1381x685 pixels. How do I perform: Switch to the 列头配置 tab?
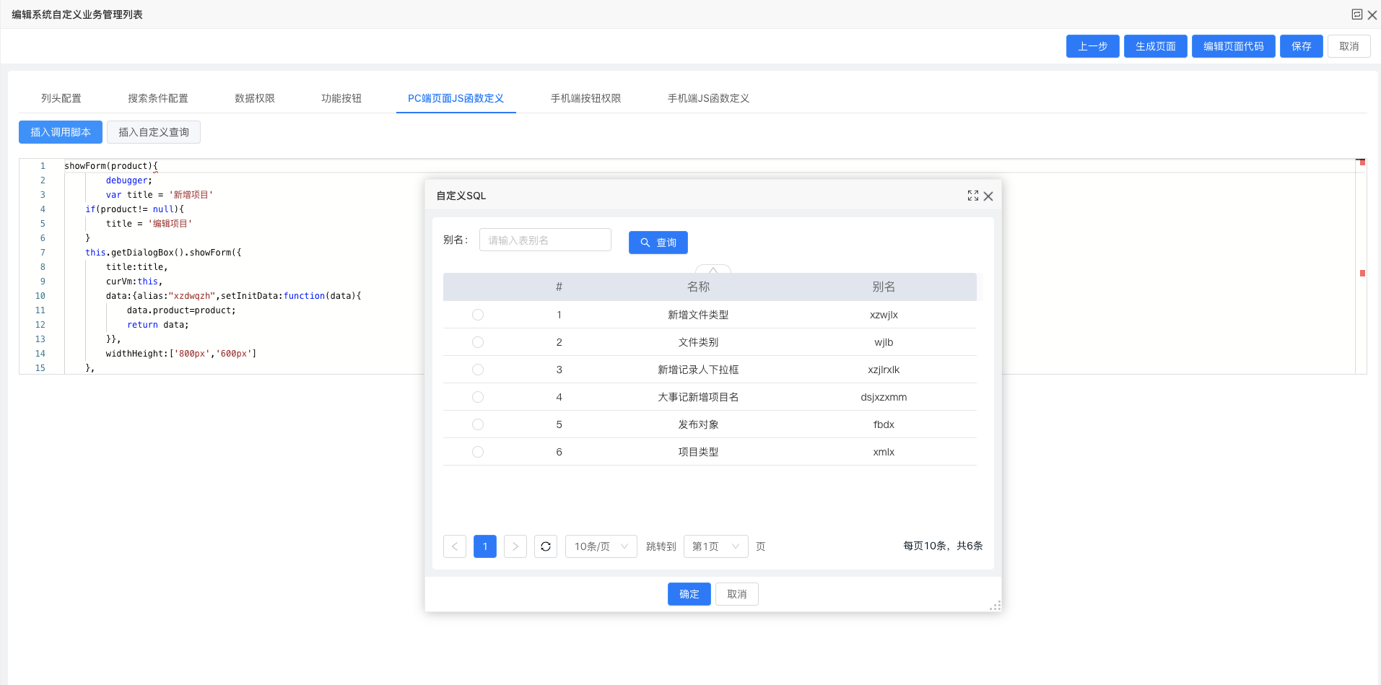pos(61,98)
